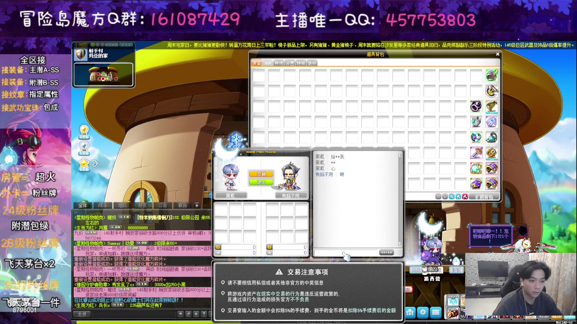Switch to the 消耗 inventory tab

tap(267, 63)
